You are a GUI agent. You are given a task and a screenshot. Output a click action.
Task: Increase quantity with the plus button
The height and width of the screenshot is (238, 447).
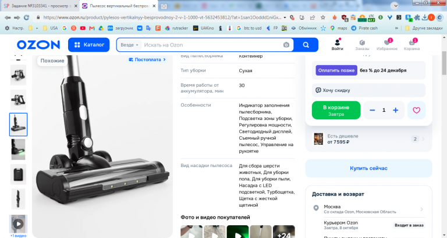pos(395,111)
